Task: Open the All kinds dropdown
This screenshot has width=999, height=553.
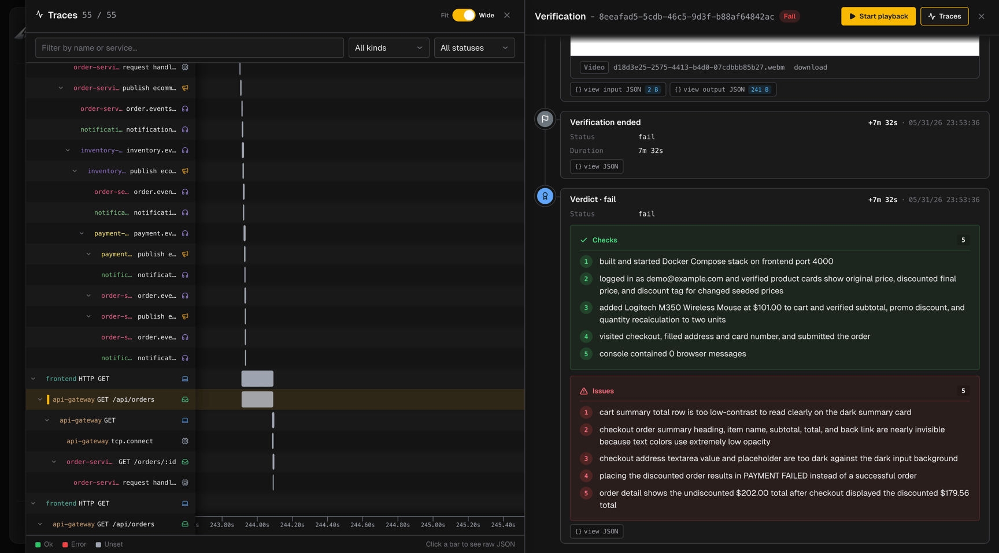Action: [x=388, y=48]
